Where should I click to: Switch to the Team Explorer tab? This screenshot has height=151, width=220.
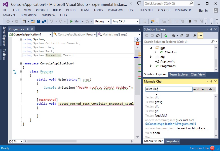[x=179, y=74]
